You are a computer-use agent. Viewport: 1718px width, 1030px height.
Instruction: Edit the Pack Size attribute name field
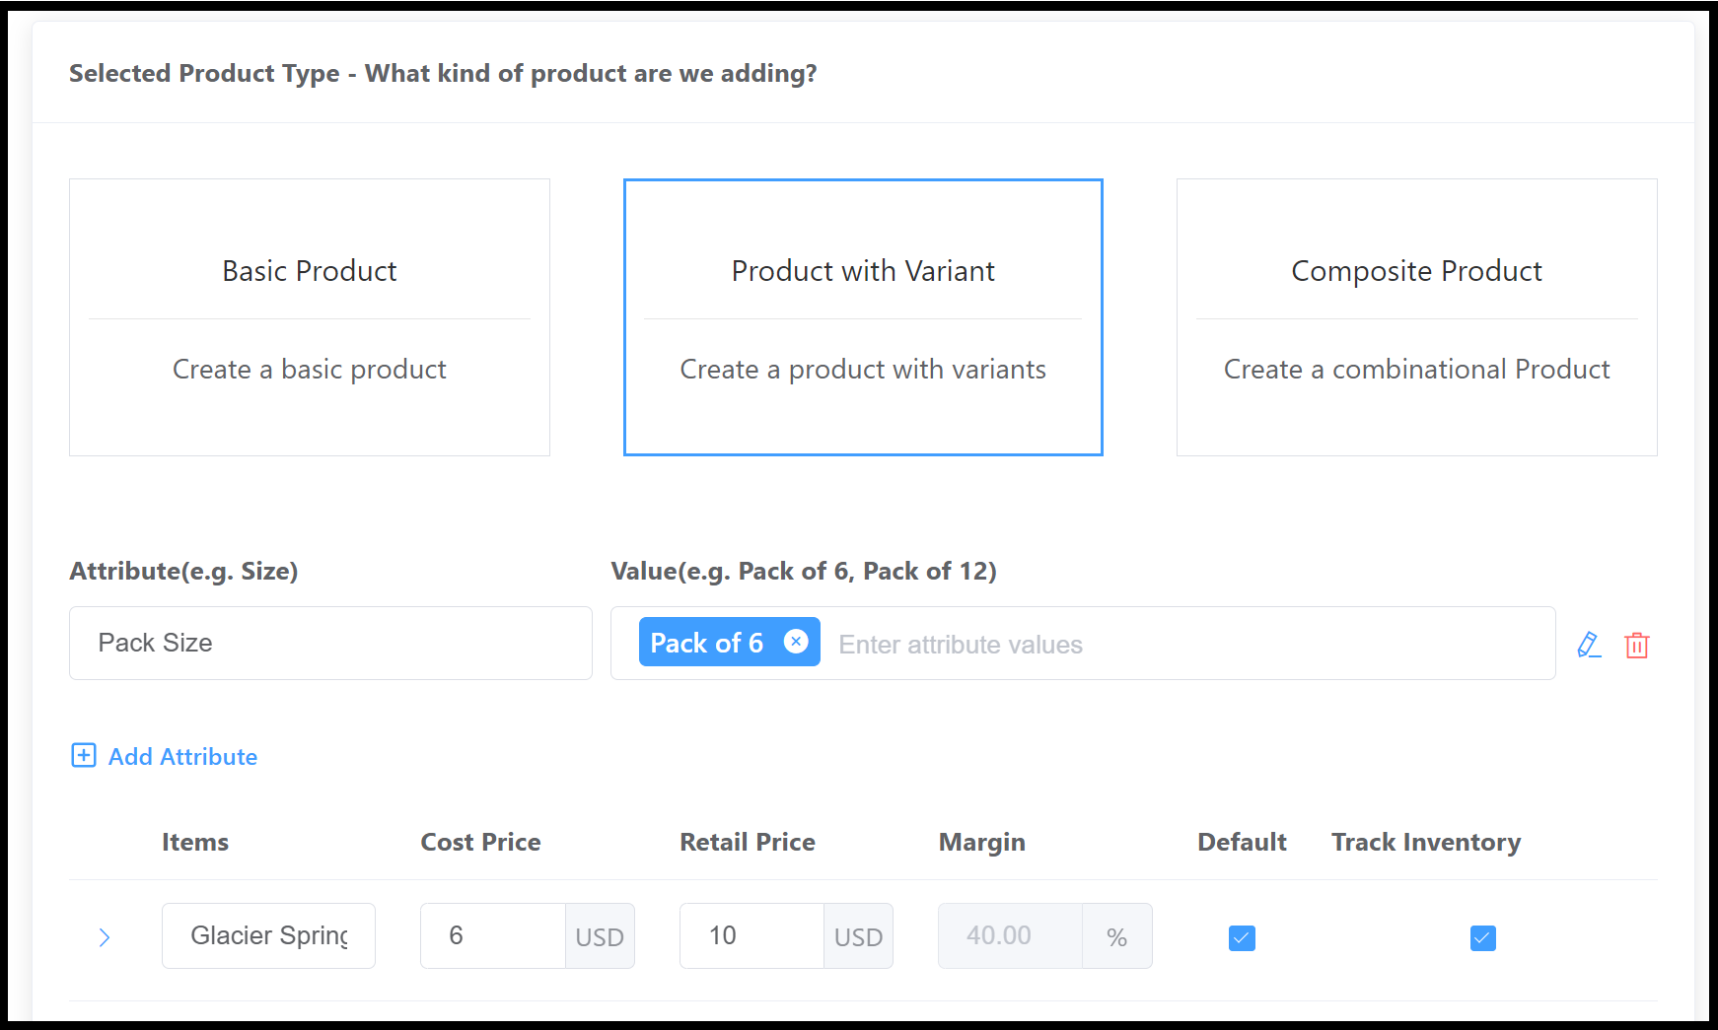330,643
